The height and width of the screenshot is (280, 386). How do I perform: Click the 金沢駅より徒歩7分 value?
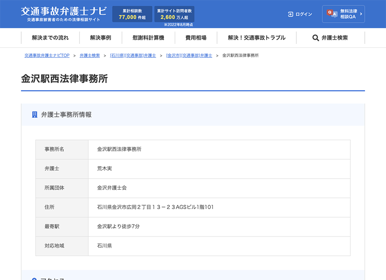coord(118,226)
